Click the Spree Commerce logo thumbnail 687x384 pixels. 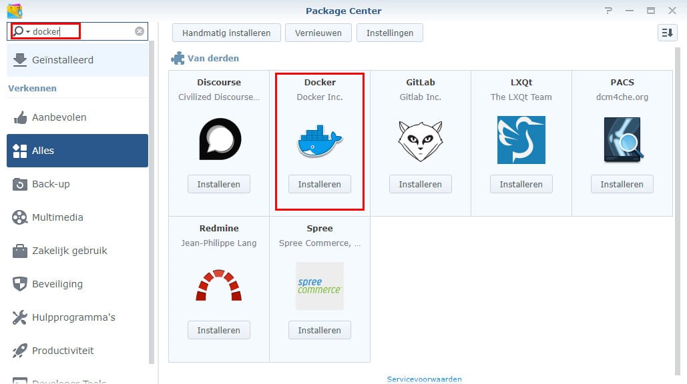319,285
